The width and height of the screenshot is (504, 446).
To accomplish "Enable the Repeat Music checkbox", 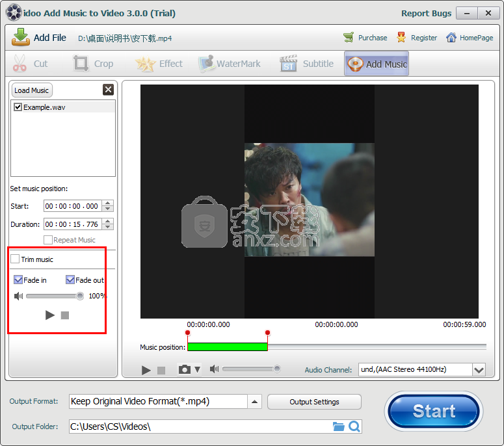I will tap(48, 240).
